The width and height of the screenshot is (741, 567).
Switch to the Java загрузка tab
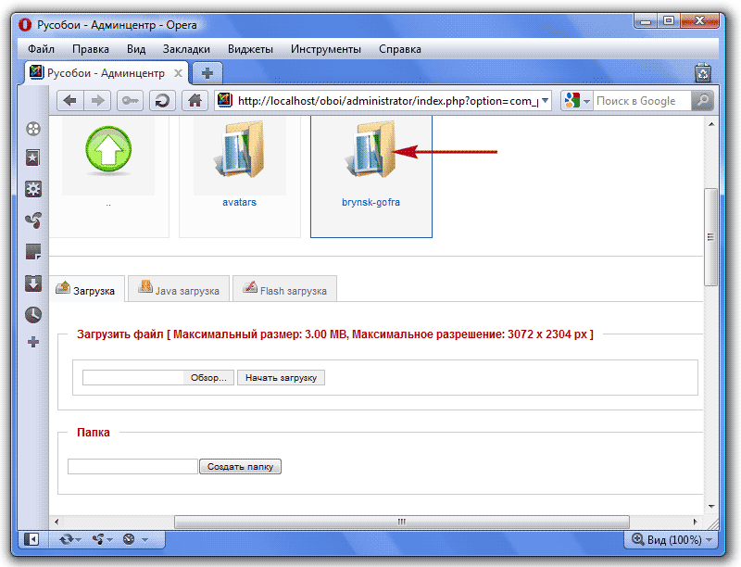coord(179,290)
